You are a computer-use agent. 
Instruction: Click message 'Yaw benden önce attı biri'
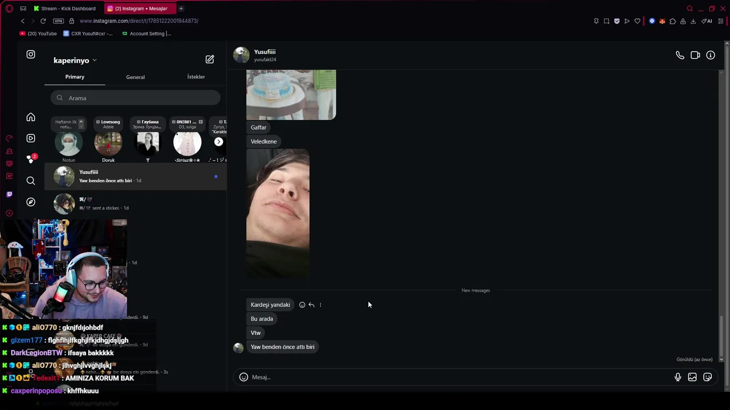coord(282,347)
